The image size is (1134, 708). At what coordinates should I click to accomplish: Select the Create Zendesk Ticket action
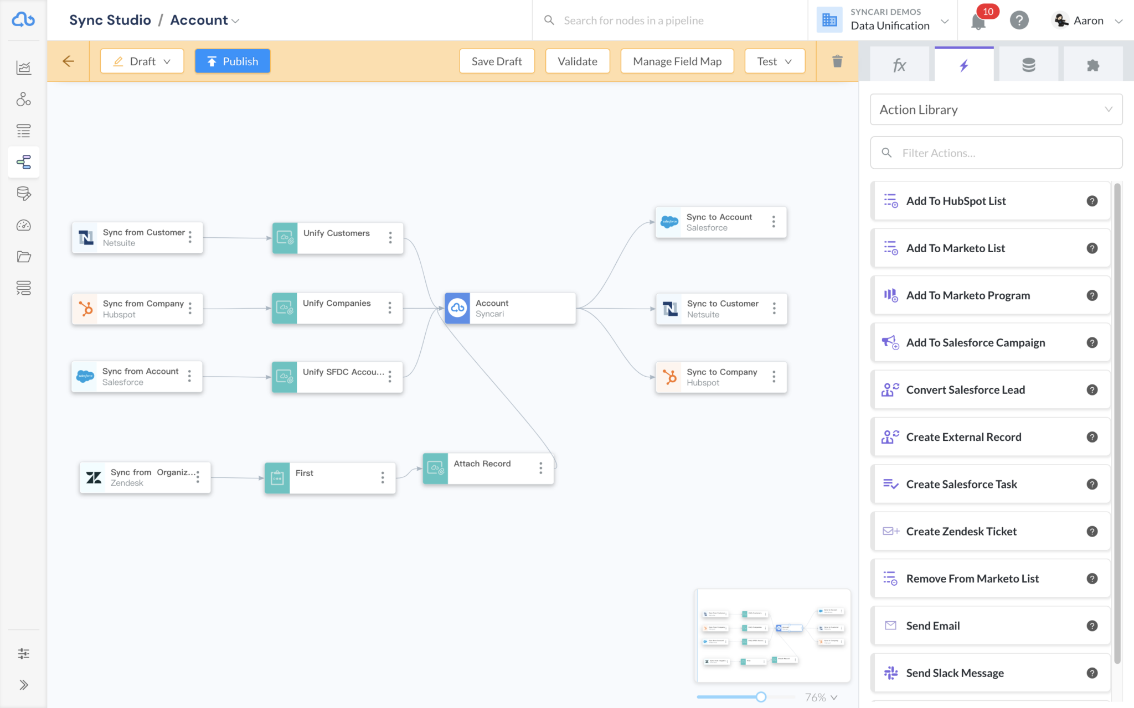click(990, 532)
